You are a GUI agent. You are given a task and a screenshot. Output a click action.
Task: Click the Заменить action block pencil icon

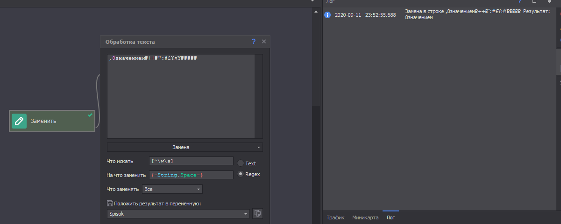pos(19,121)
